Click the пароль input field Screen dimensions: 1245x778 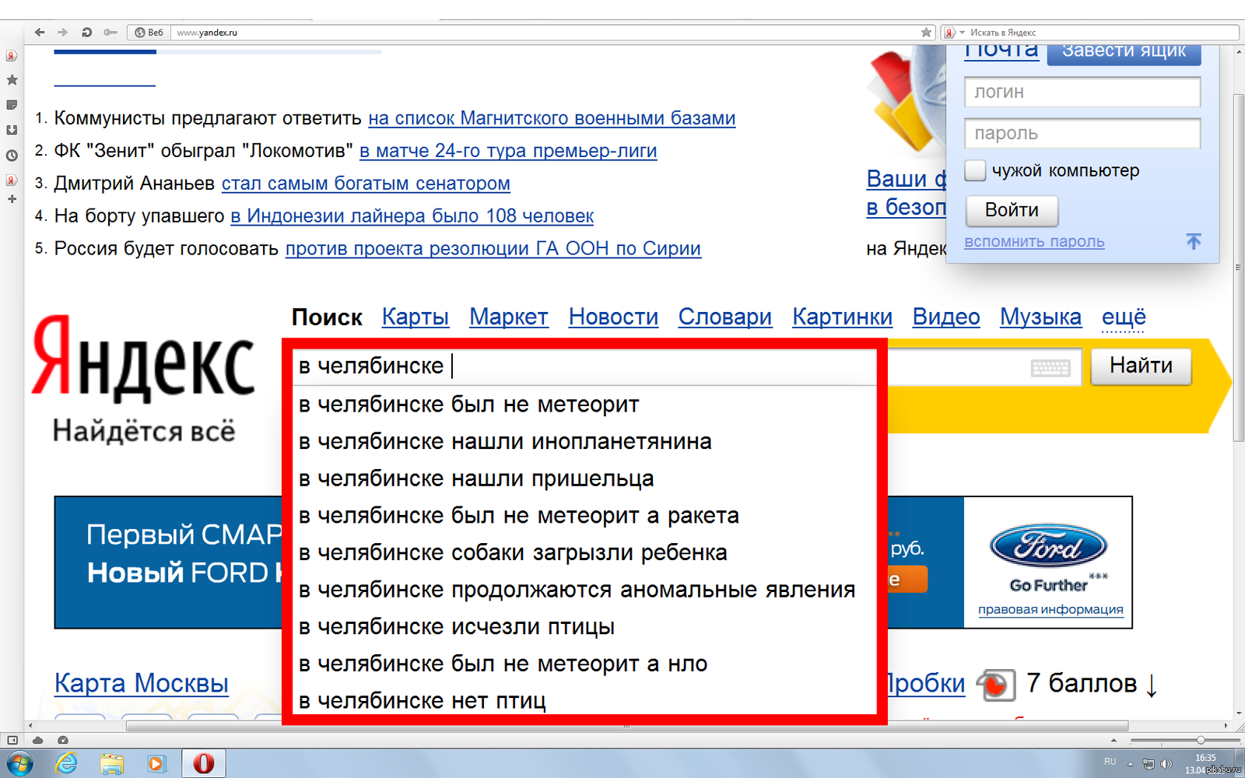[1082, 133]
